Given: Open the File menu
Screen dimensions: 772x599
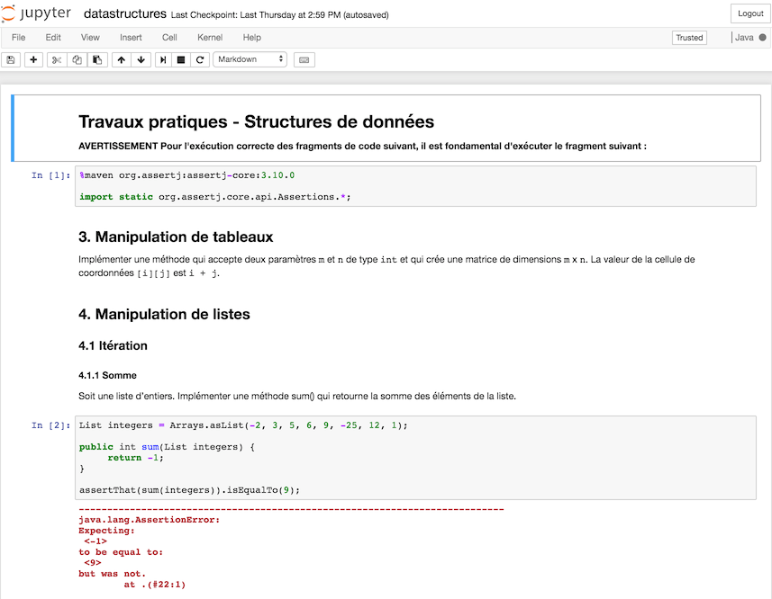Looking at the screenshot, I should 18,38.
